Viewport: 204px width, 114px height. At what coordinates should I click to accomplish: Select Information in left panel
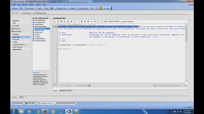(x=17, y=49)
